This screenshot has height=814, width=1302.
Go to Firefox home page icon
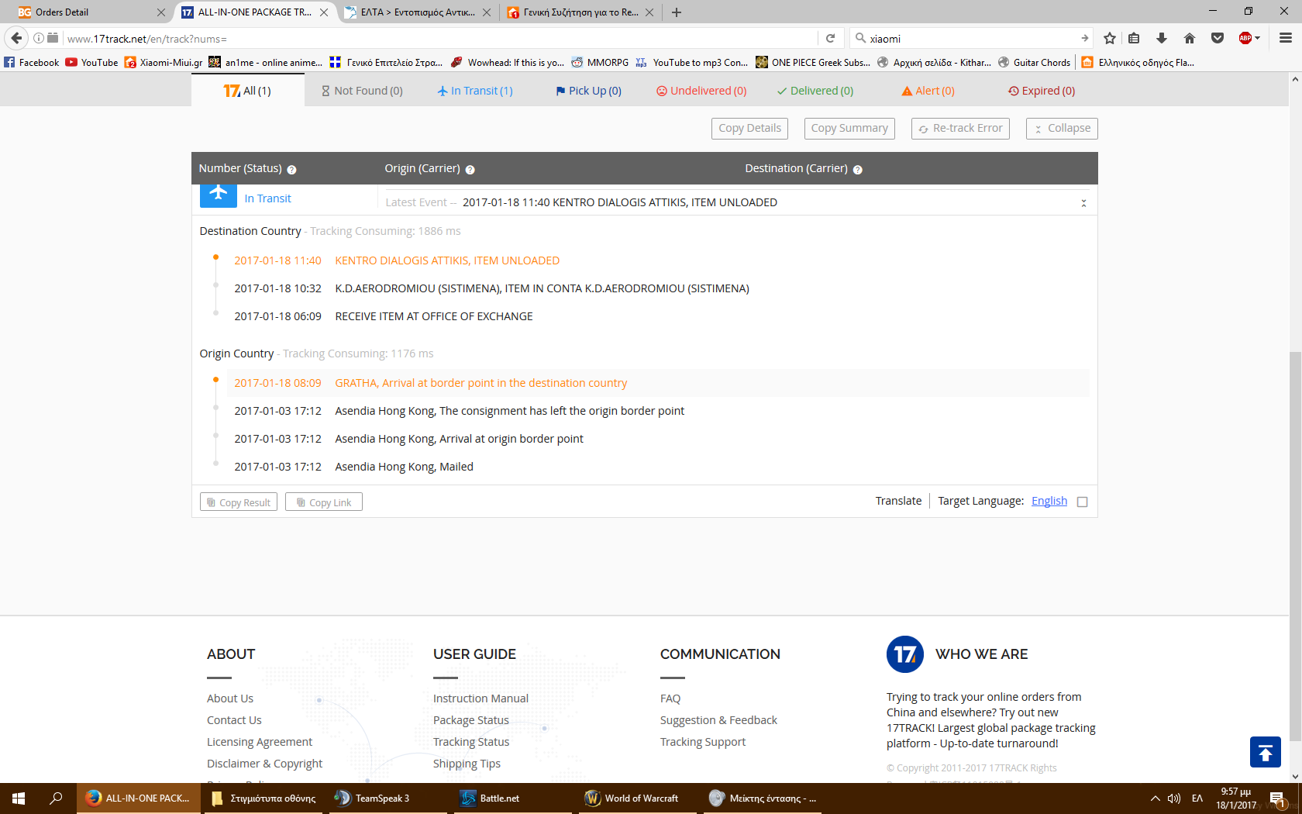[x=1189, y=38]
